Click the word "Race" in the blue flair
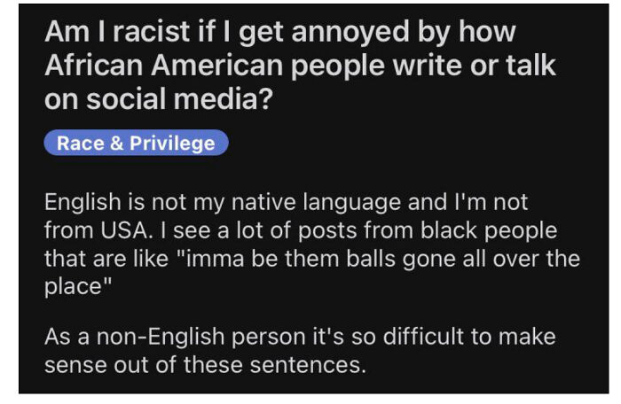 click(81, 144)
